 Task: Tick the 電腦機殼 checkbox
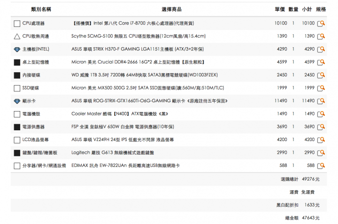17,114
